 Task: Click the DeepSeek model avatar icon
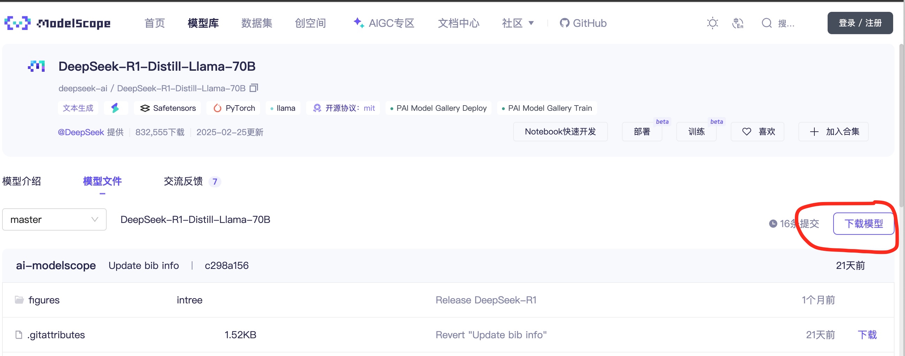pyautogui.click(x=37, y=66)
